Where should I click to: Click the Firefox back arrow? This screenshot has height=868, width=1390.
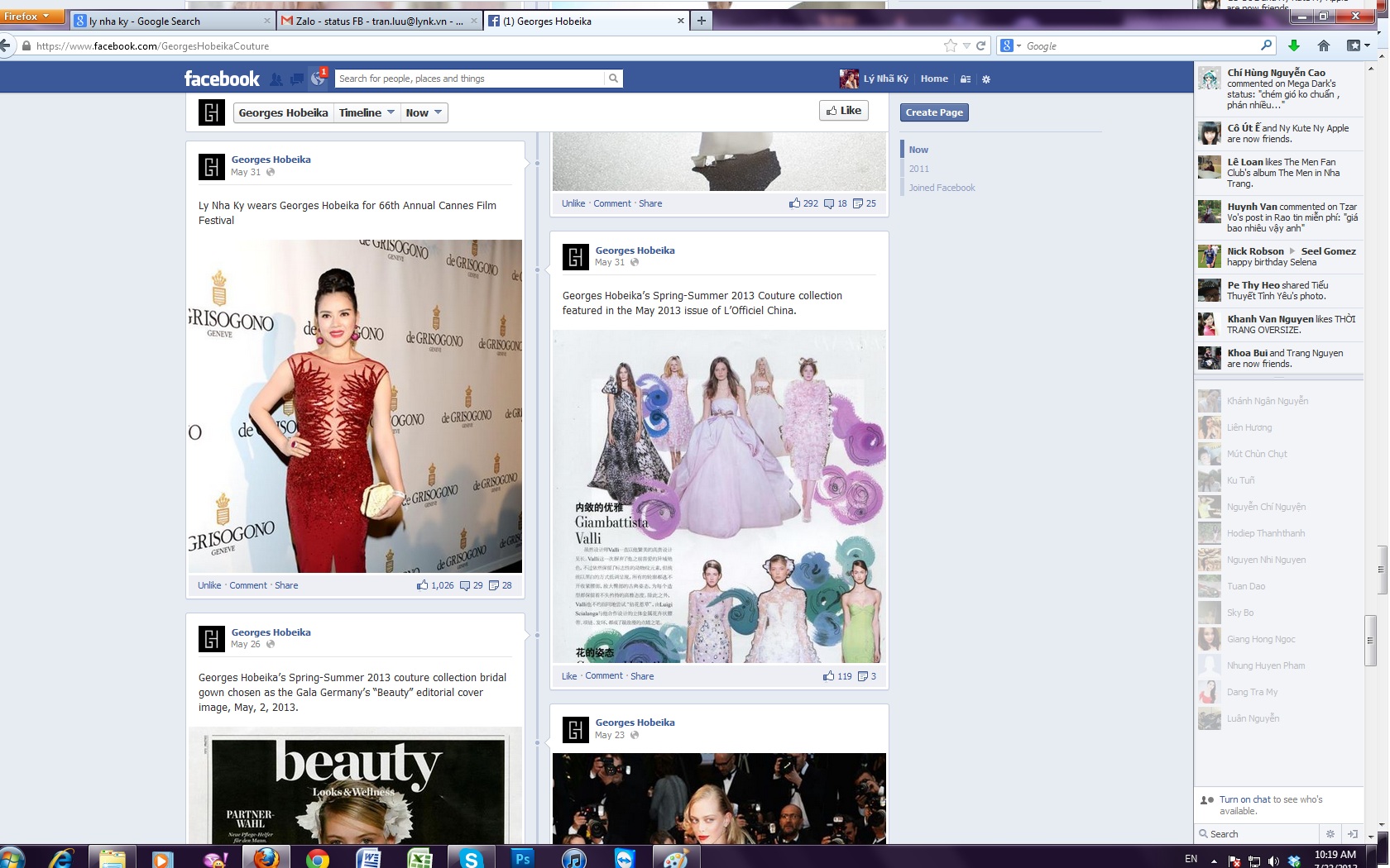coord(6,45)
